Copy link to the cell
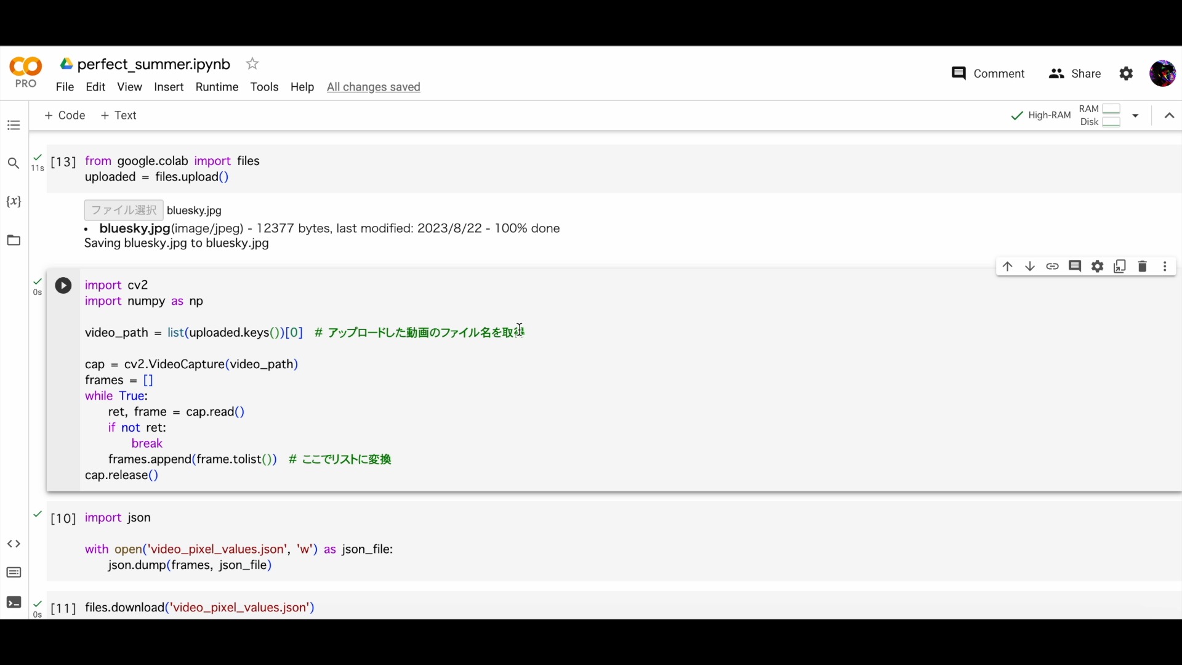The image size is (1182, 665). [x=1053, y=267]
